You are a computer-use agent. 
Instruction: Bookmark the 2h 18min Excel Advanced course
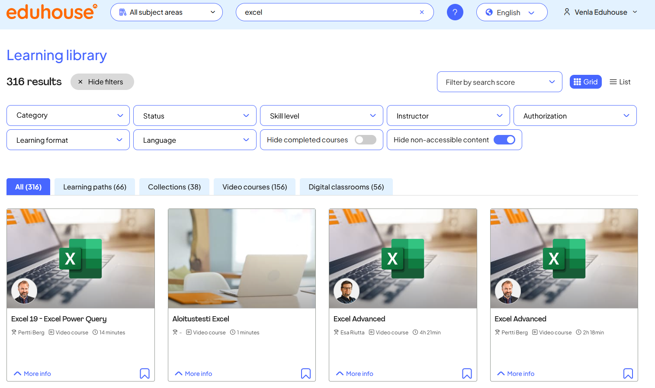(x=628, y=373)
